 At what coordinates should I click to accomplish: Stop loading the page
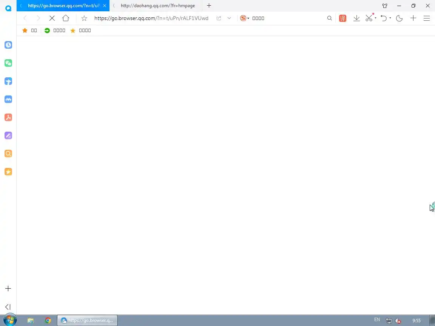(52, 18)
